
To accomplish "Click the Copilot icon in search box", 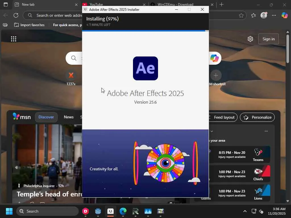I will [215, 58].
